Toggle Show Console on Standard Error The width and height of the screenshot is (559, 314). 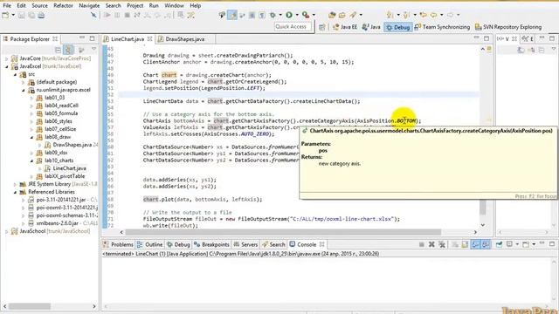coord(486,244)
